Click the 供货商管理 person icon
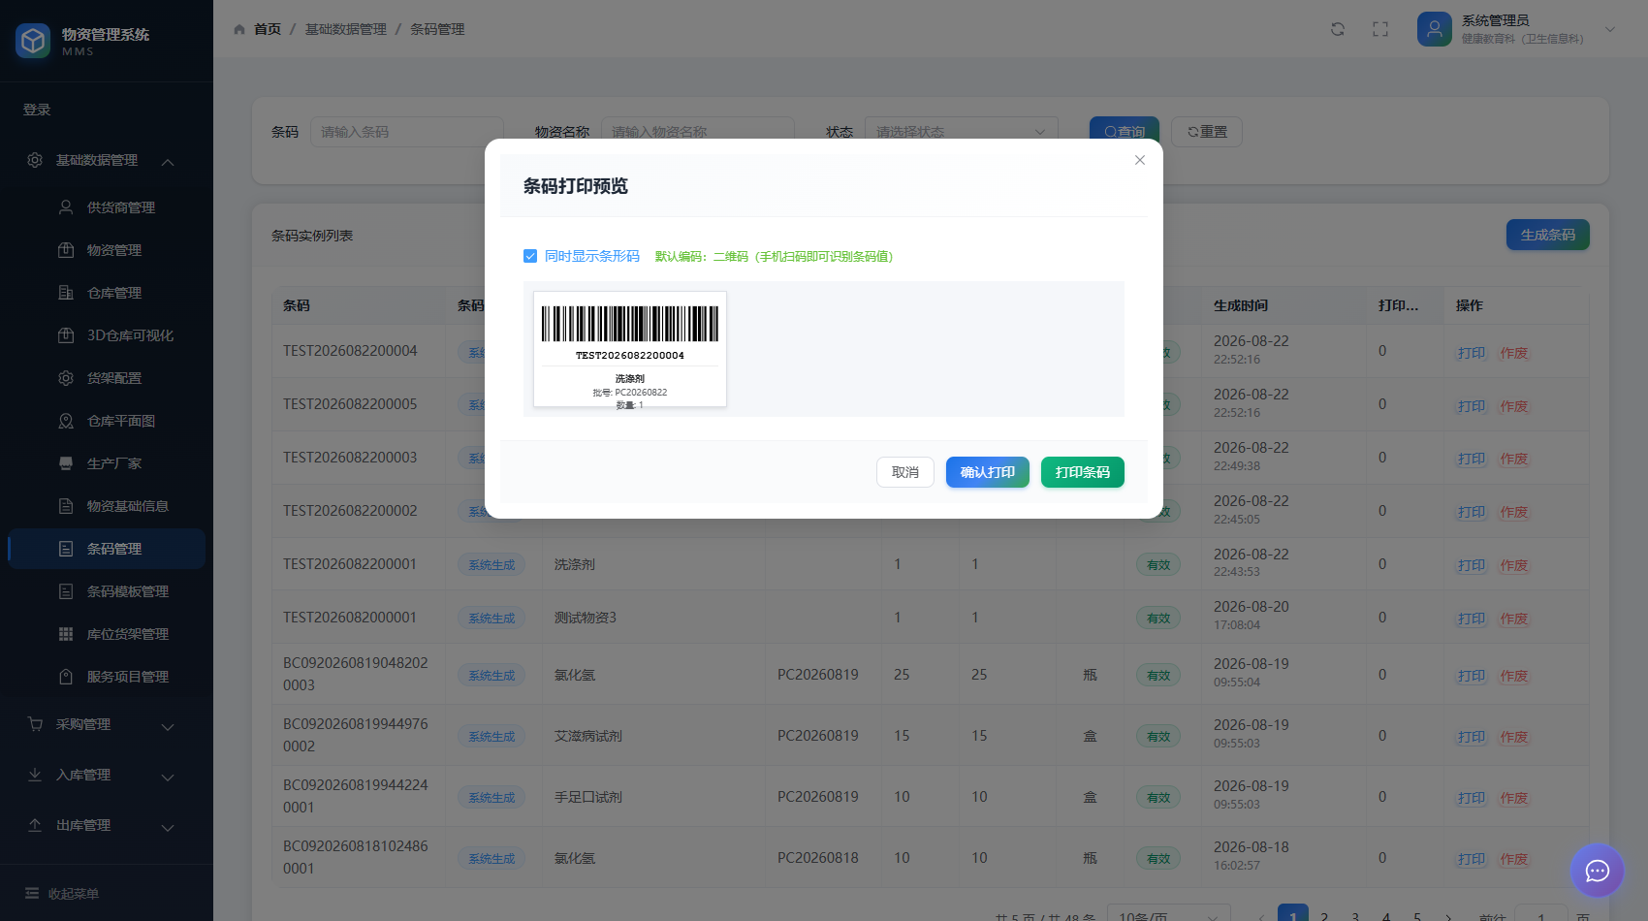1648x921 pixels. (x=66, y=206)
